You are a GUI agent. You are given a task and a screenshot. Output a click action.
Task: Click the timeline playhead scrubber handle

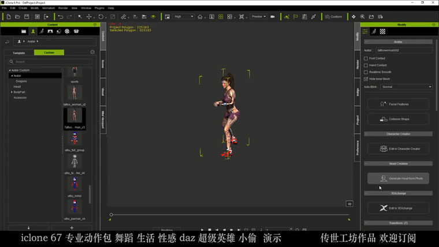pos(111,215)
